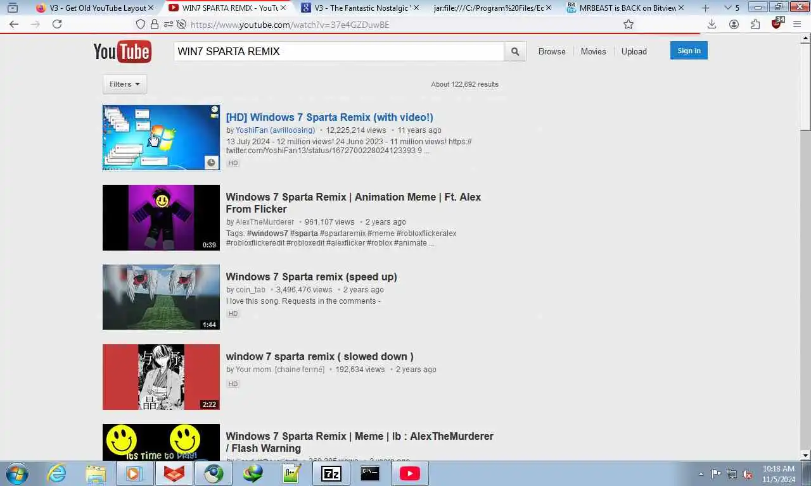This screenshot has height=486, width=811.
Task: Click the padlock site security icon
Action: [154, 24]
